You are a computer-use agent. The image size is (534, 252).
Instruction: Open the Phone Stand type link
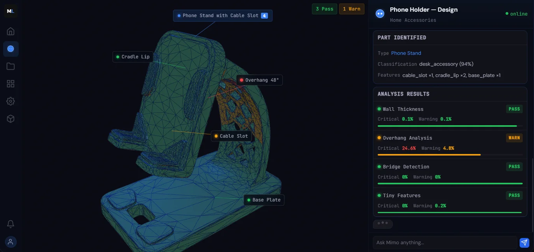tap(406, 53)
